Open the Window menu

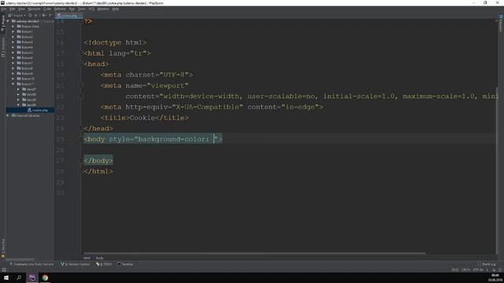click(103, 9)
